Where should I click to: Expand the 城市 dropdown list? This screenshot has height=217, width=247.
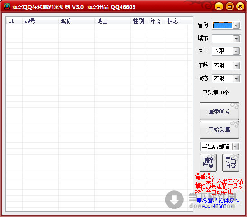click(236, 39)
